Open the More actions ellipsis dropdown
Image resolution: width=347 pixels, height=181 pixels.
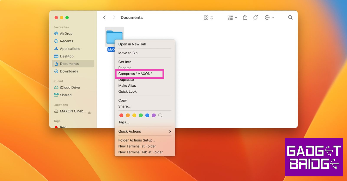click(269, 18)
